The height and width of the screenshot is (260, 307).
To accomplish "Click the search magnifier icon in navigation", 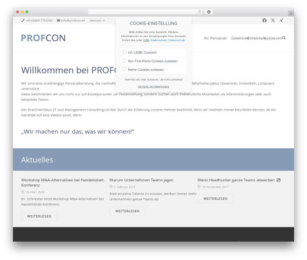I will (284, 38).
